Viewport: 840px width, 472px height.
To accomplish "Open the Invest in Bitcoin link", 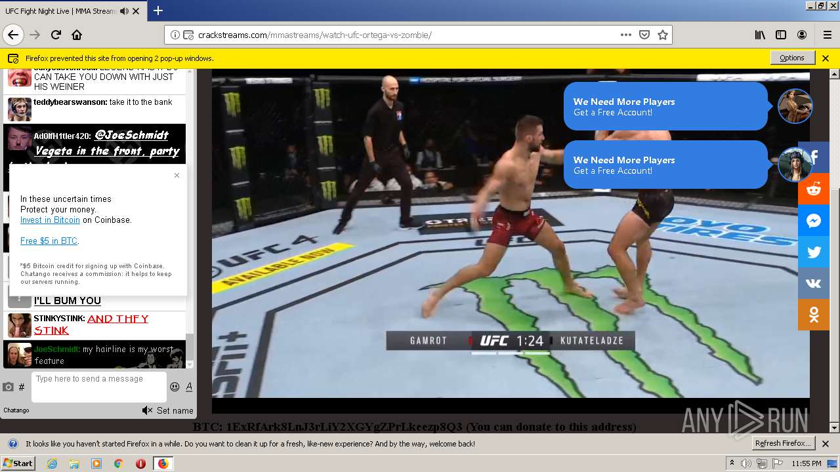I will pos(50,220).
